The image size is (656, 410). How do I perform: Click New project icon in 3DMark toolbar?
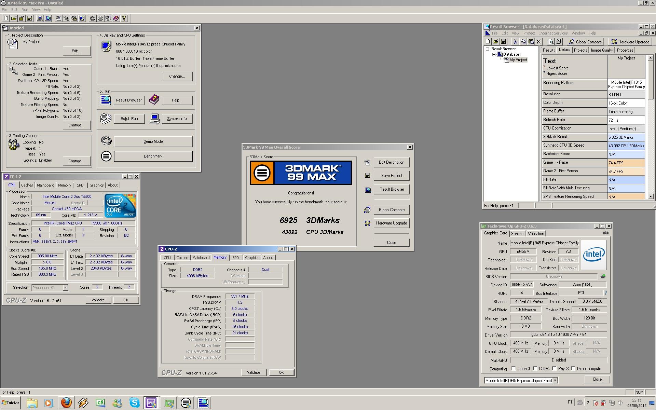pyautogui.click(x=6, y=18)
